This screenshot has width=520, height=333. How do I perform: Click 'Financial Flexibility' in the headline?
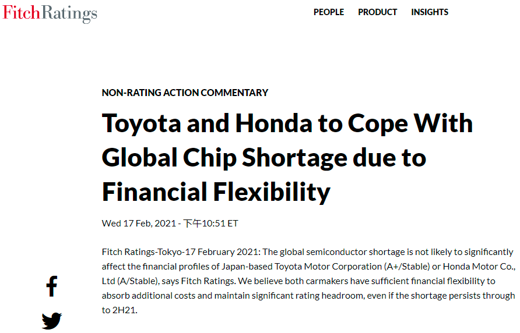(x=216, y=192)
